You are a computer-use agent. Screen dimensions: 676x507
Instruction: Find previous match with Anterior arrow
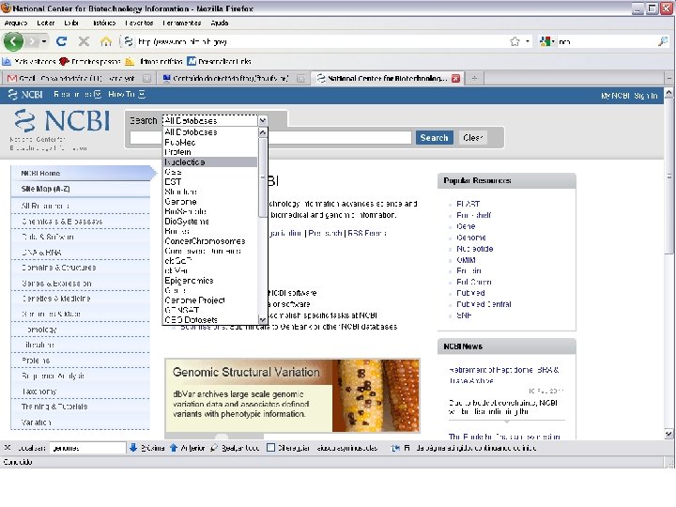(x=187, y=448)
